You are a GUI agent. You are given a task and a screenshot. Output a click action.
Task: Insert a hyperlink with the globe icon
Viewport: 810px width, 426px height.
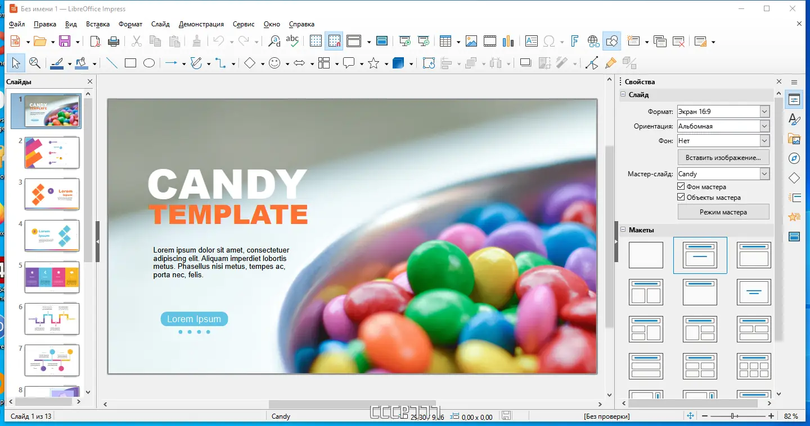coord(593,41)
